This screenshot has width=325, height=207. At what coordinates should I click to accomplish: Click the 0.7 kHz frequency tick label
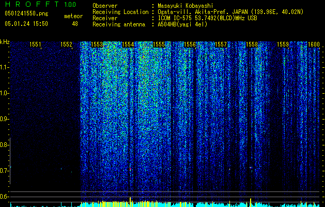pos(4,171)
